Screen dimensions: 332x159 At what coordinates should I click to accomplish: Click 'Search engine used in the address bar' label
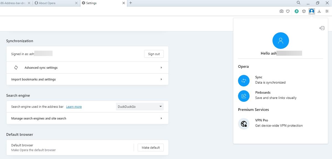pyautogui.click(x=37, y=107)
